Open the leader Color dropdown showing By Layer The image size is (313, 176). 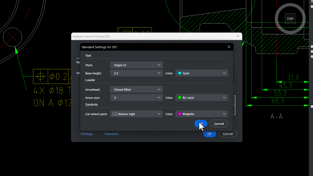(x=201, y=98)
